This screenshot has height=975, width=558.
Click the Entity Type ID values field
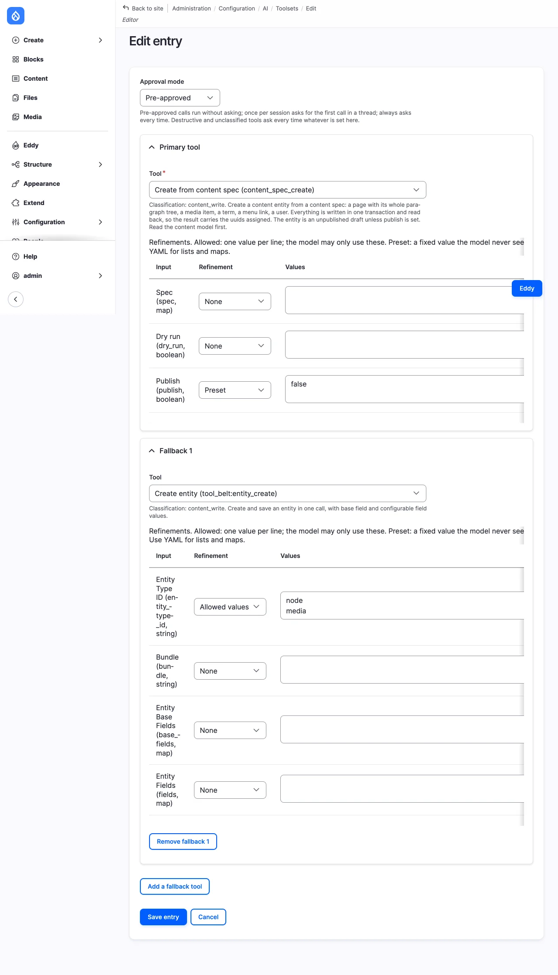click(402, 606)
